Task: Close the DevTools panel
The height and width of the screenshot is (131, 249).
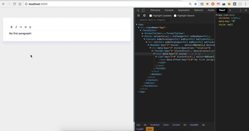Action: [246, 10]
